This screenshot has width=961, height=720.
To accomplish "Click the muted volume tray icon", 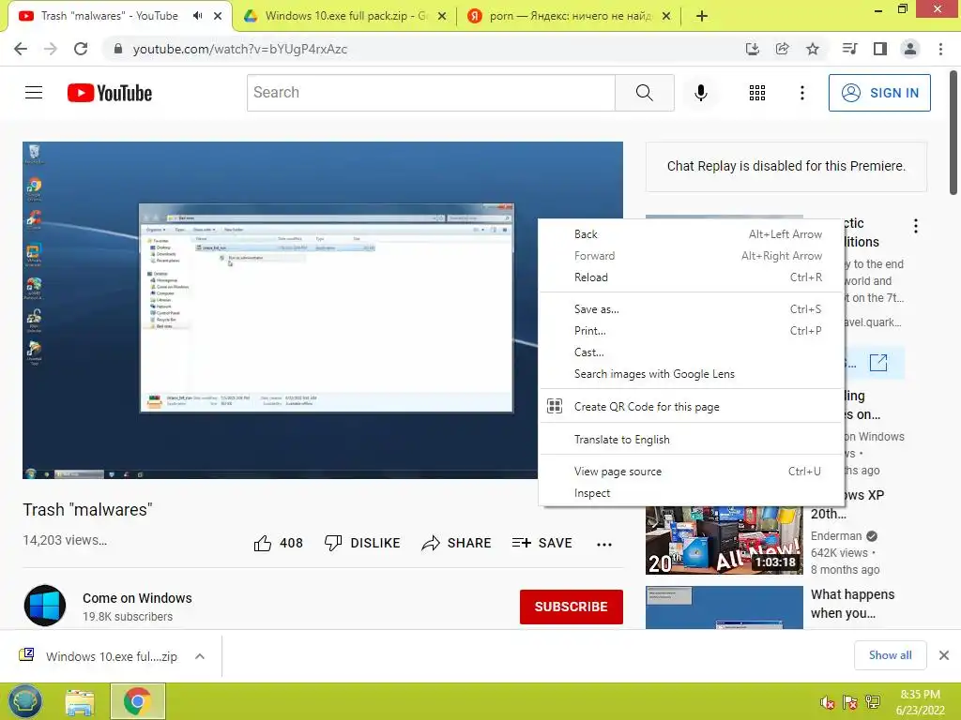I will tap(828, 702).
